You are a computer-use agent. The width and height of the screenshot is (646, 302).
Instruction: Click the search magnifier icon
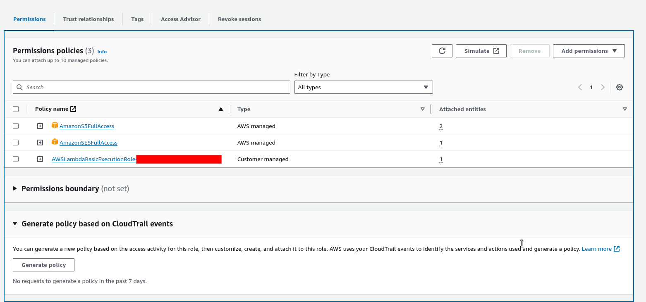19,87
